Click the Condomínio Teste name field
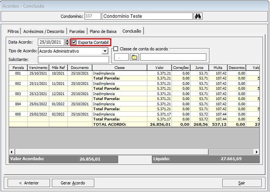 tap(147, 16)
